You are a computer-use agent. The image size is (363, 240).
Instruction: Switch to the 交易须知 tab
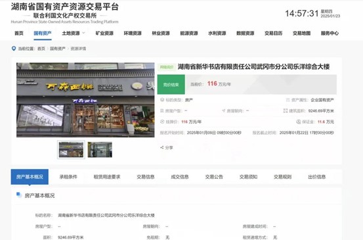pos(248,177)
